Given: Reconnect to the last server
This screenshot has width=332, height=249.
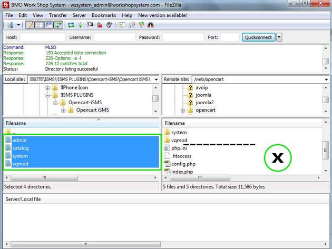Looking at the screenshot, I should [109, 25].
